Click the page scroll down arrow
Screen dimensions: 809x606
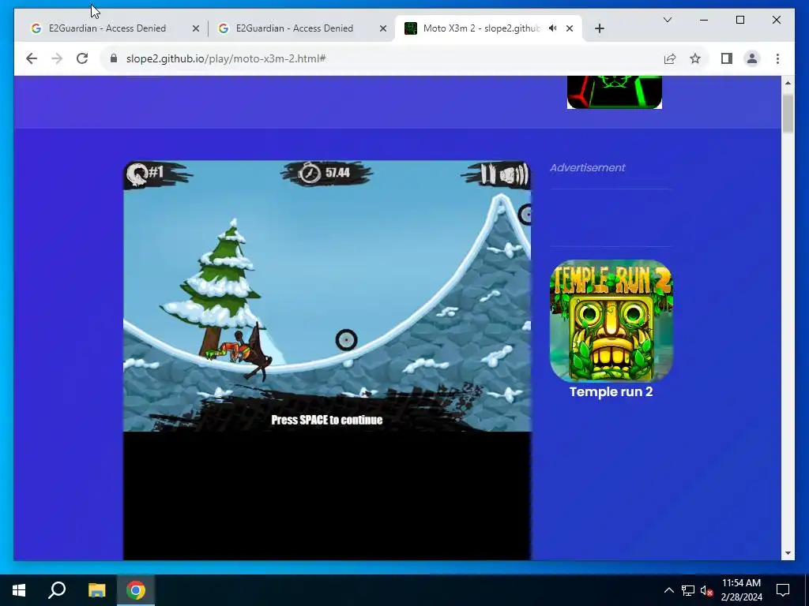pyautogui.click(x=788, y=553)
